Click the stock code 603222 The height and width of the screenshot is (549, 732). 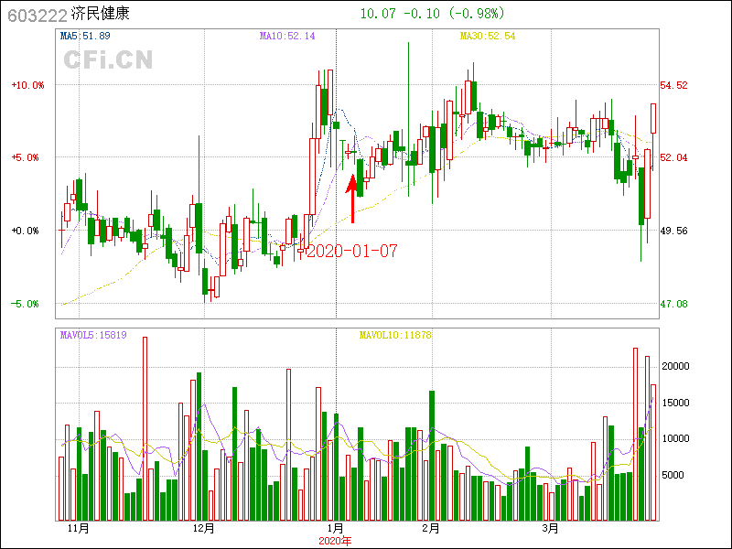(36, 15)
